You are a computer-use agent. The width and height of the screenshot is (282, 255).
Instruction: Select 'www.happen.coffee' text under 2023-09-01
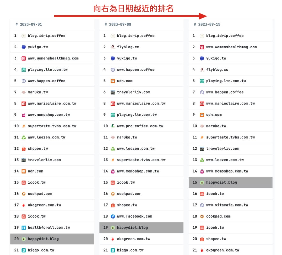click(47, 81)
